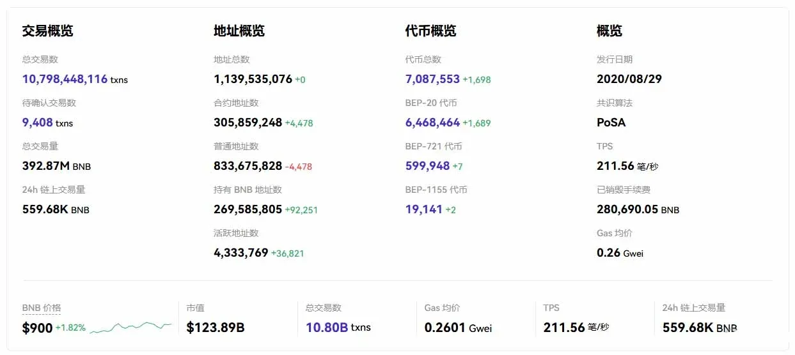Select BNB holder addresses 269,585,805
The height and width of the screenshot is (355, 795).
tap(248, 209)
